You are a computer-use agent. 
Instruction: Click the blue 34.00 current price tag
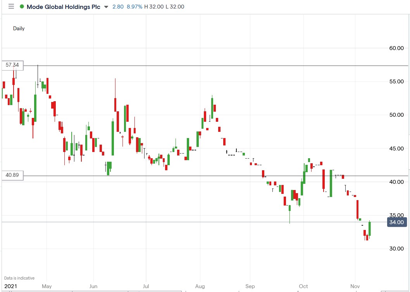point(396,222)
